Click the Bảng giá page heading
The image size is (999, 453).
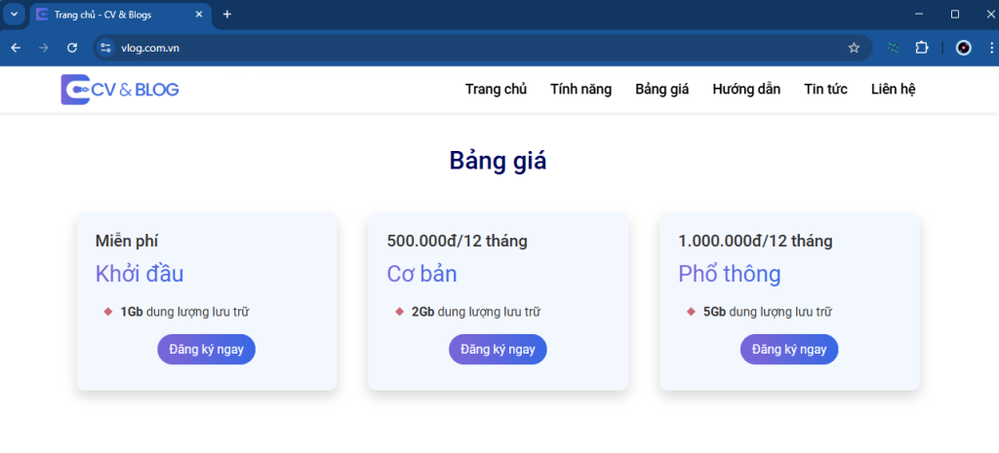click(499, 161)
